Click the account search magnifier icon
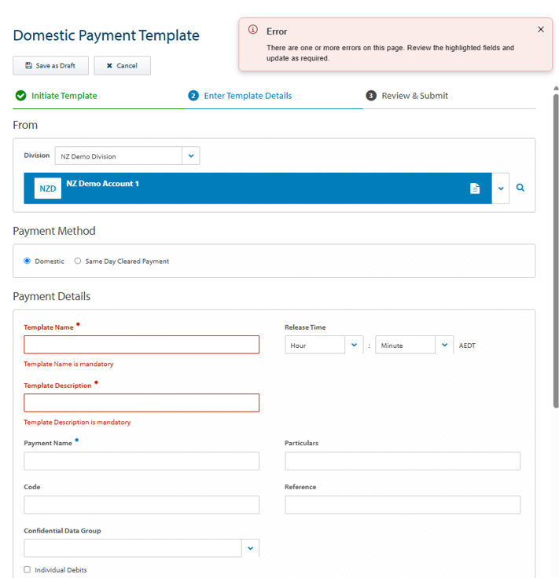The image size is (559, 578). 520,188
